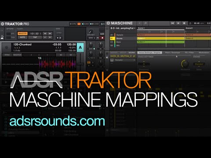
Task: Click the Maschine play button
Action: [x=178, y=23]
